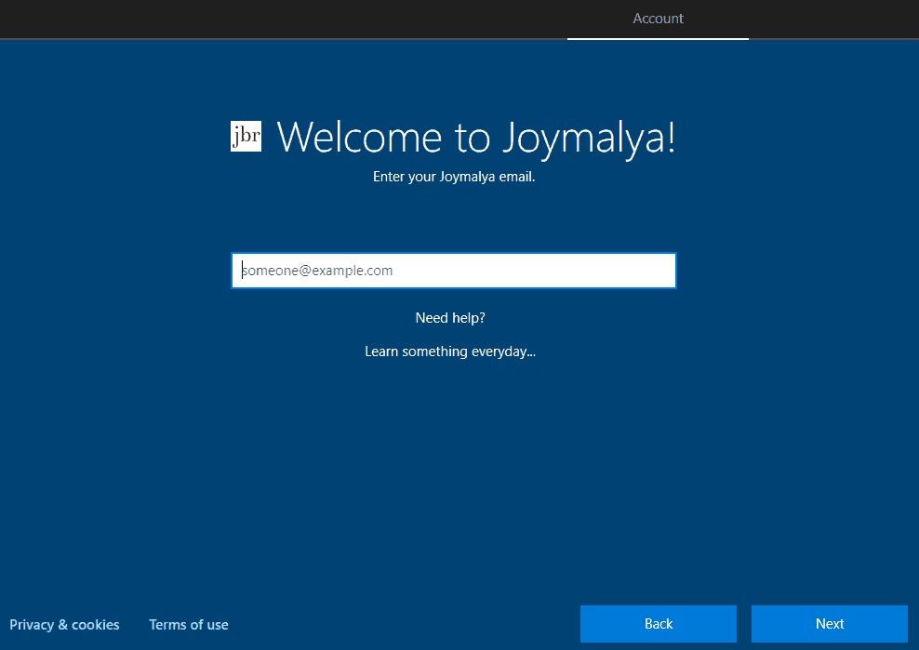Go back with the Back button
919x650 pixels.
659,624
